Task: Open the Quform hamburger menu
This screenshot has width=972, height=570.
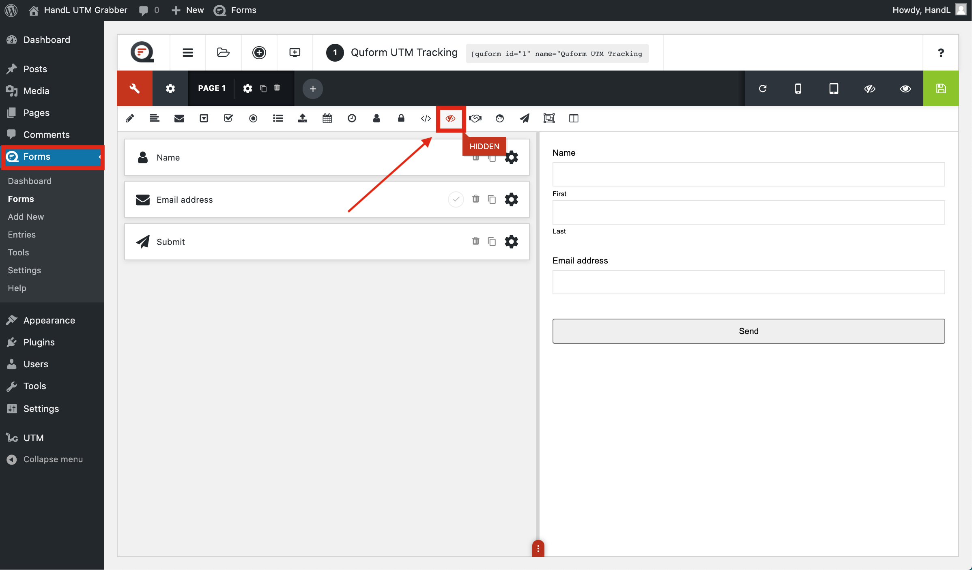Action: pos(188,53)
